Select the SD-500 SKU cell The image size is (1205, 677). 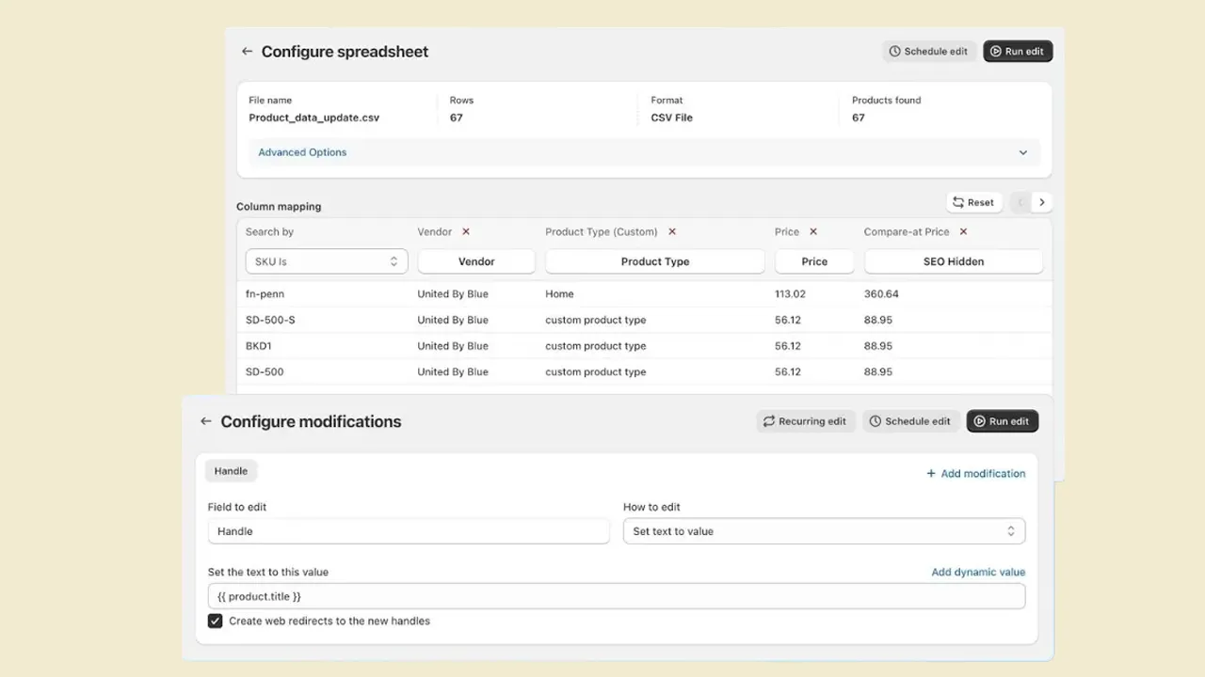(265, 371)
